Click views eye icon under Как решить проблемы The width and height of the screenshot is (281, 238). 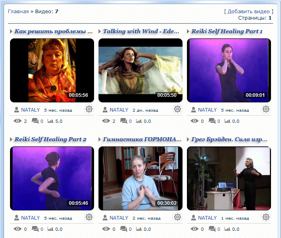(x=18, y=121)
